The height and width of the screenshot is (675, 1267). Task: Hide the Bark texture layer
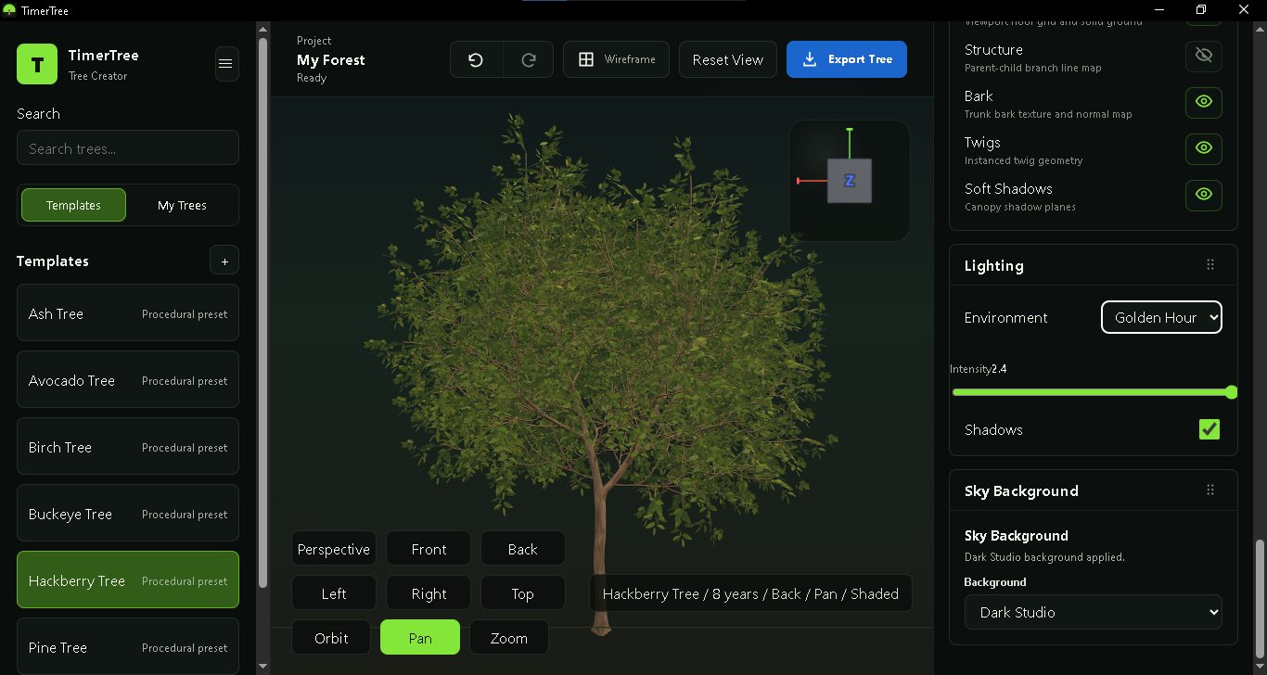[1204, 102]
